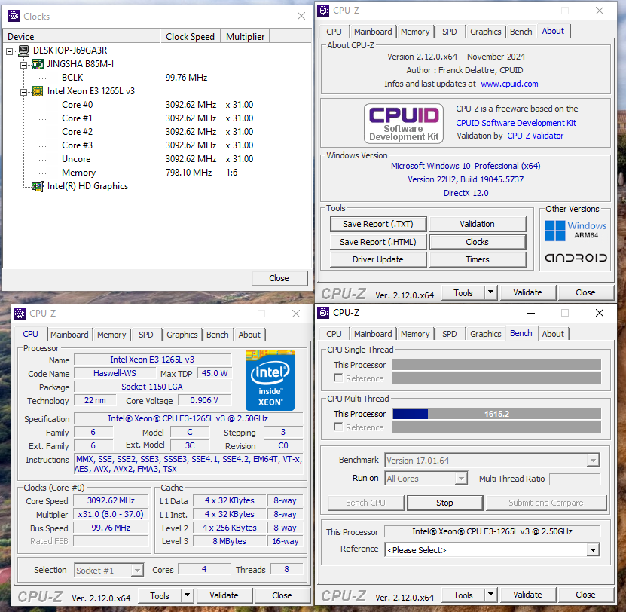Click the single thread This Processor bar

coord(496,364)
